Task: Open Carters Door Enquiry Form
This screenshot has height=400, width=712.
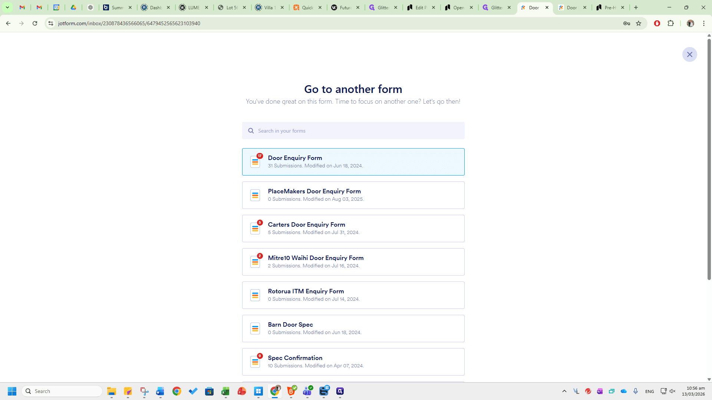Action: [x=353, y=229]
